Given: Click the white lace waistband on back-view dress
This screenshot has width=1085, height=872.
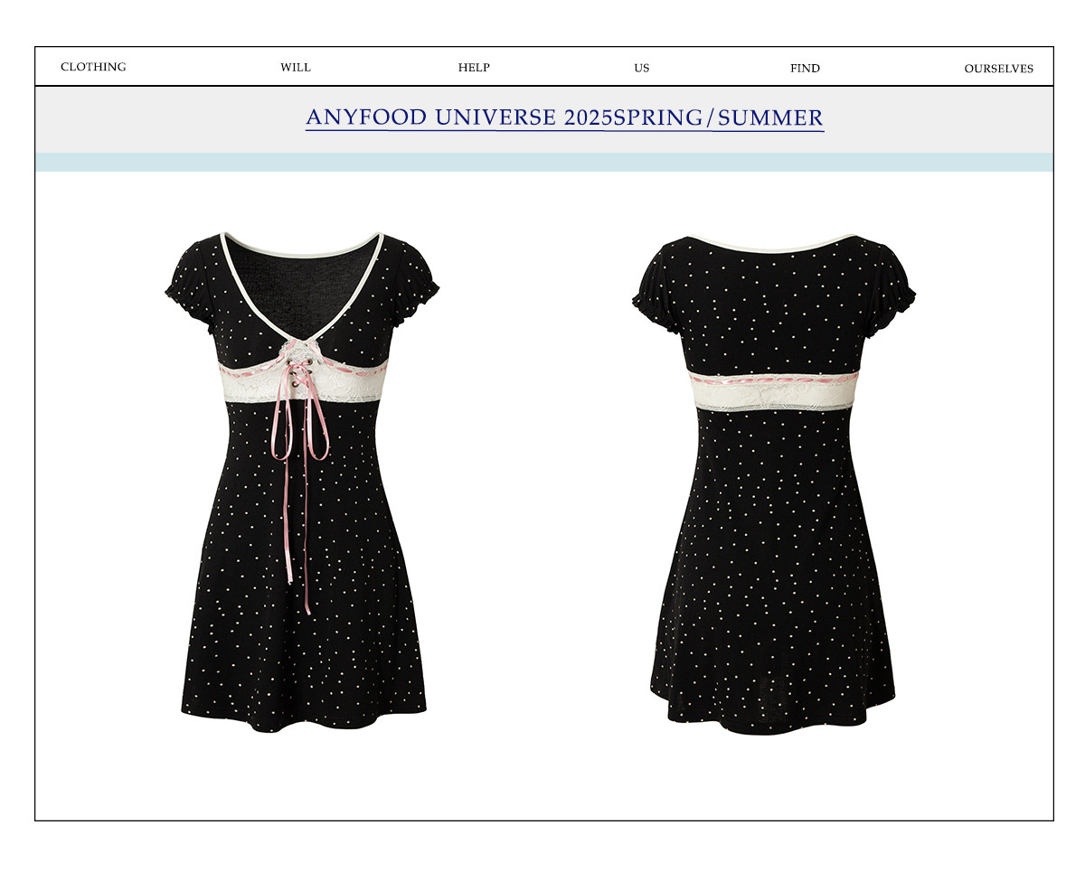Looking at the screenshot, I should point(773,390).
